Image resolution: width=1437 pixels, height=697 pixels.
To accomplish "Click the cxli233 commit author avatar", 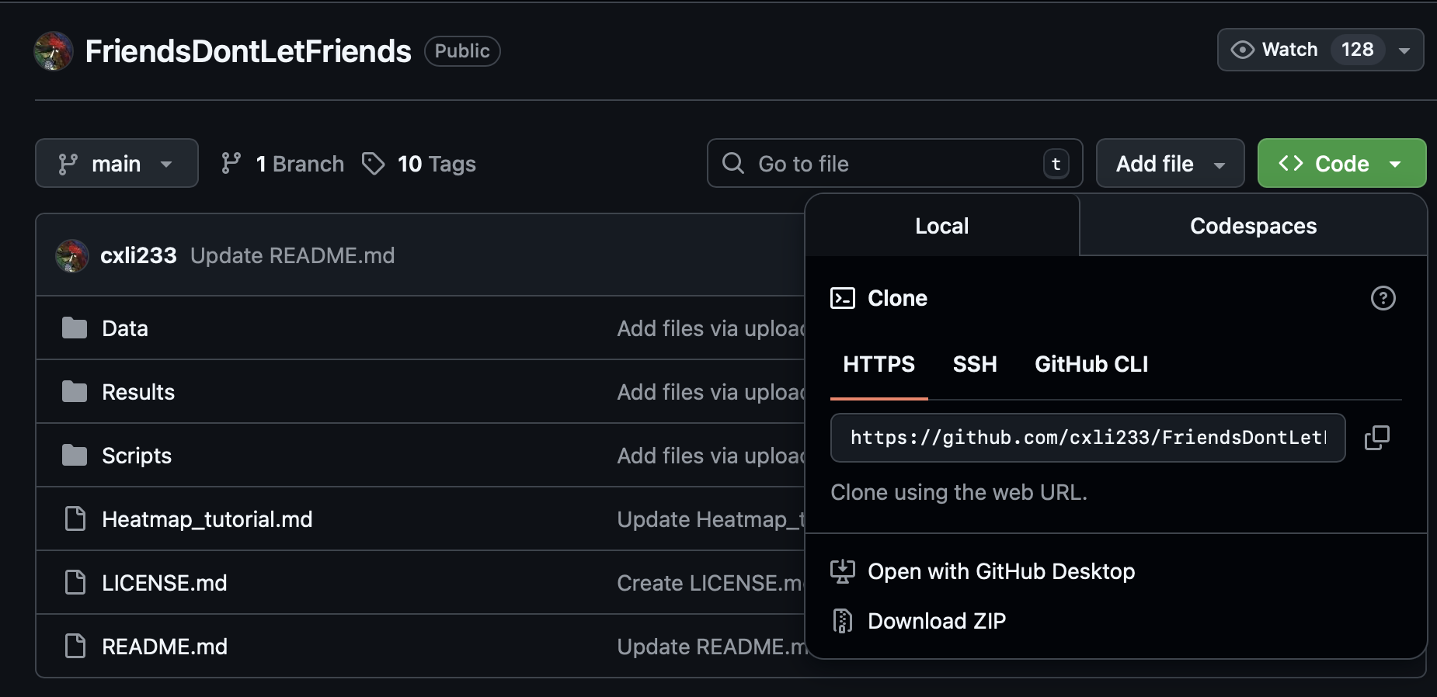I will click(72, 255).
